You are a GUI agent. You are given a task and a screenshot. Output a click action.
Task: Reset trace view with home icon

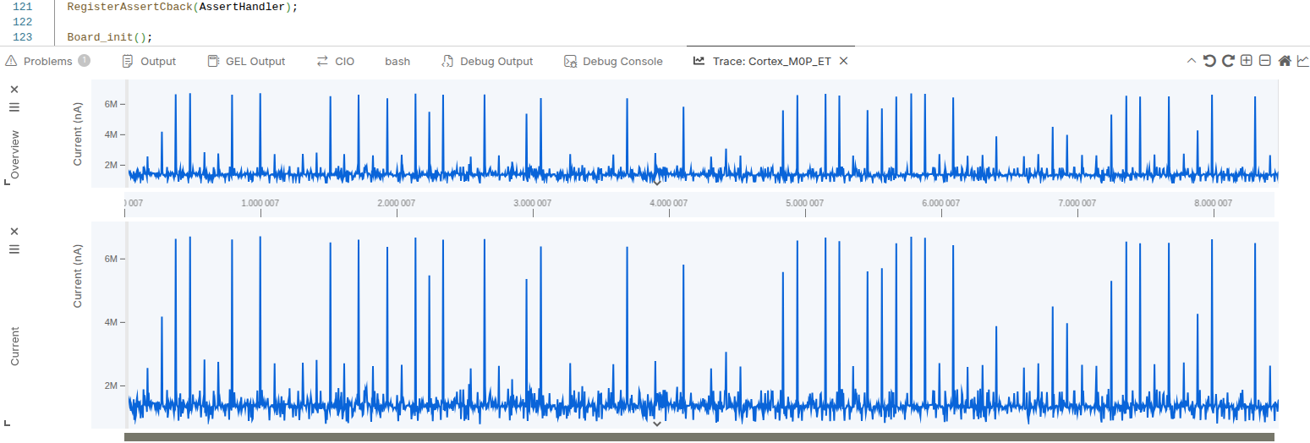coord(1285,61)
